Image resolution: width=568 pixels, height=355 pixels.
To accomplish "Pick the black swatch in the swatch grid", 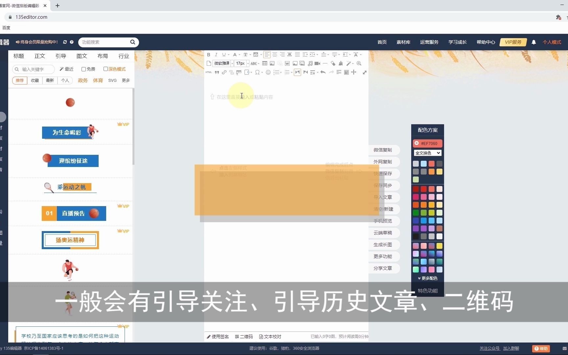I will coord(416,236).
